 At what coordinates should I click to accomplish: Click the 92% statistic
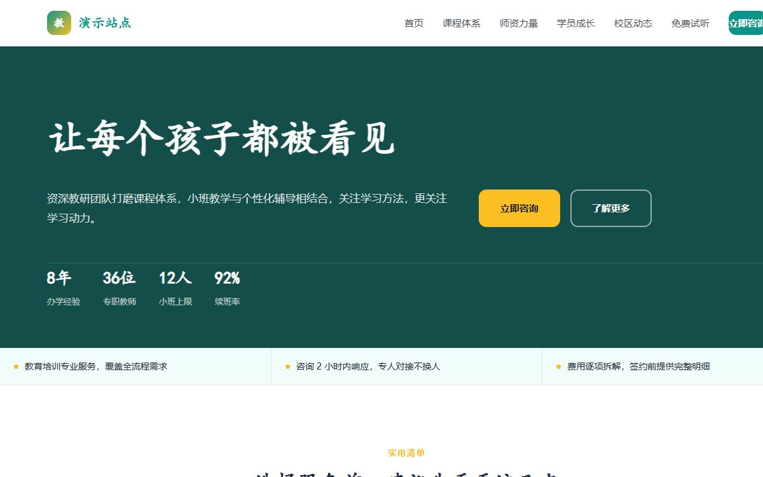[x=228, y=278]
